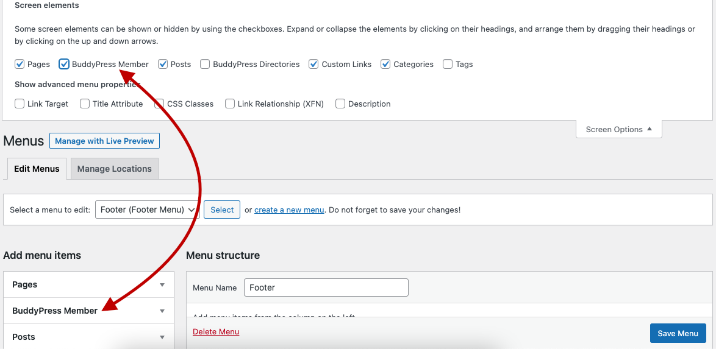Switch to the Manage Locations tab

[x=114, y=169]
